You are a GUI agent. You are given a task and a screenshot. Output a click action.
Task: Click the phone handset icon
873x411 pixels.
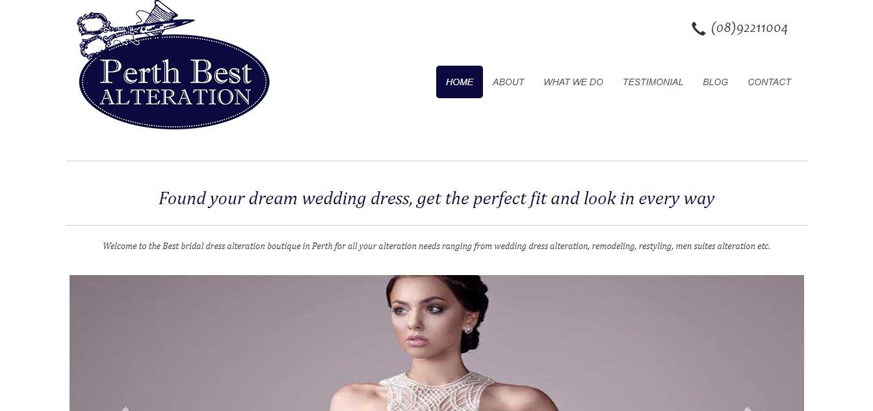click(x=698, y=29)
